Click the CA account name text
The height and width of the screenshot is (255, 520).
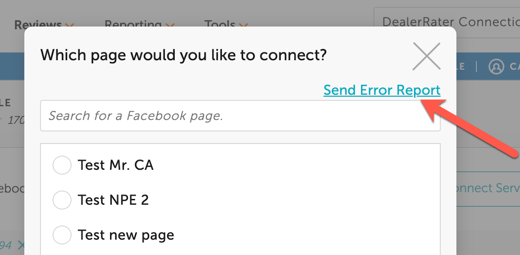pos(515,67)
